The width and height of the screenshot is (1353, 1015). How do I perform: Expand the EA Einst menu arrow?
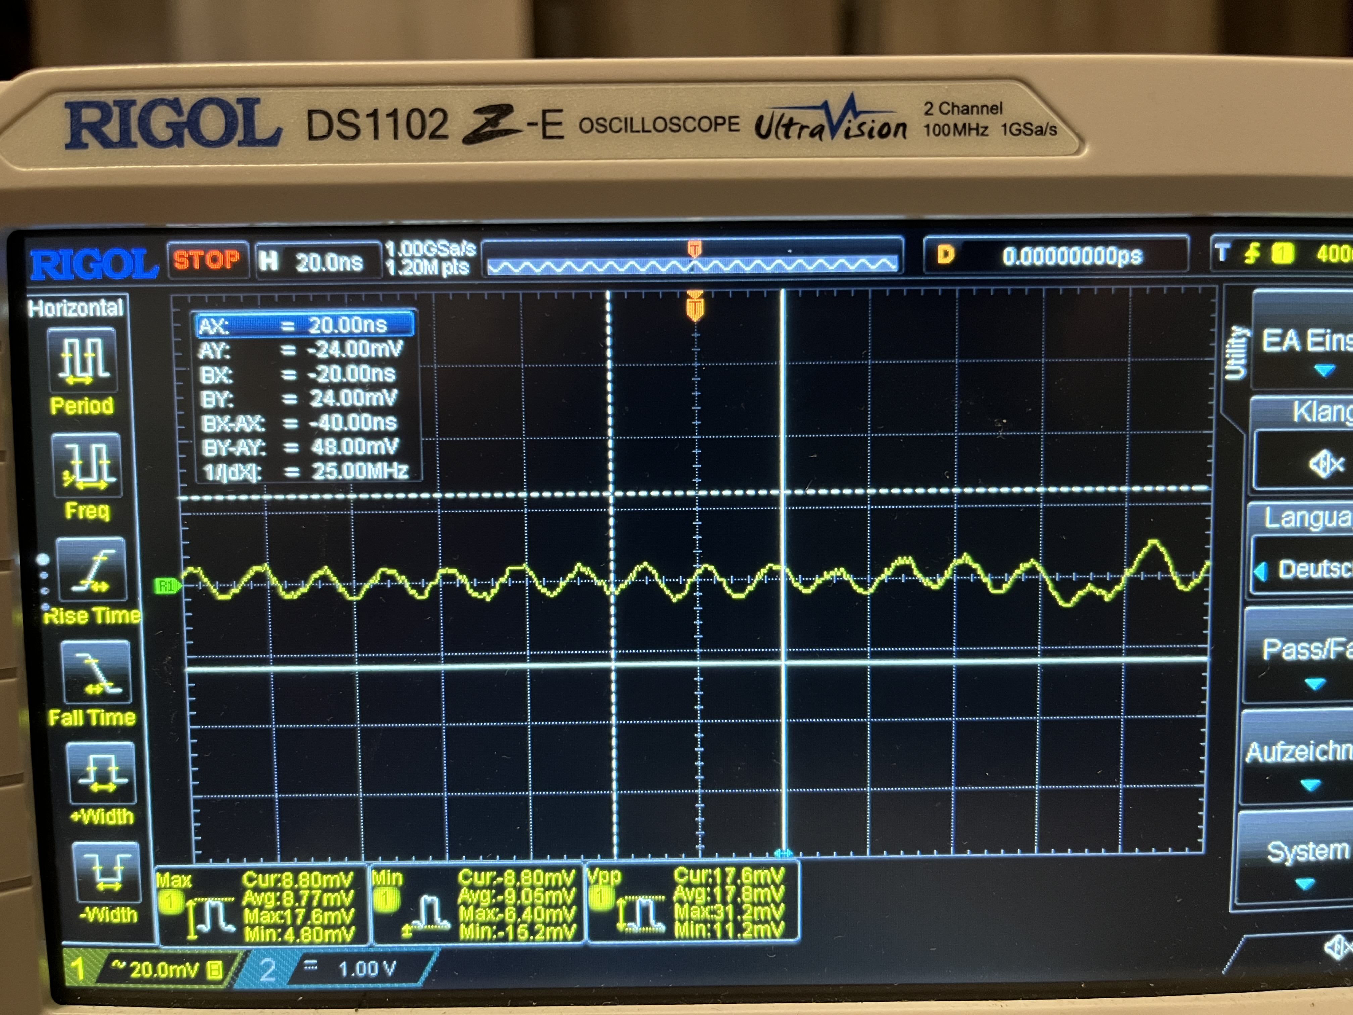pyautogui.click(x=1324, y=371)
